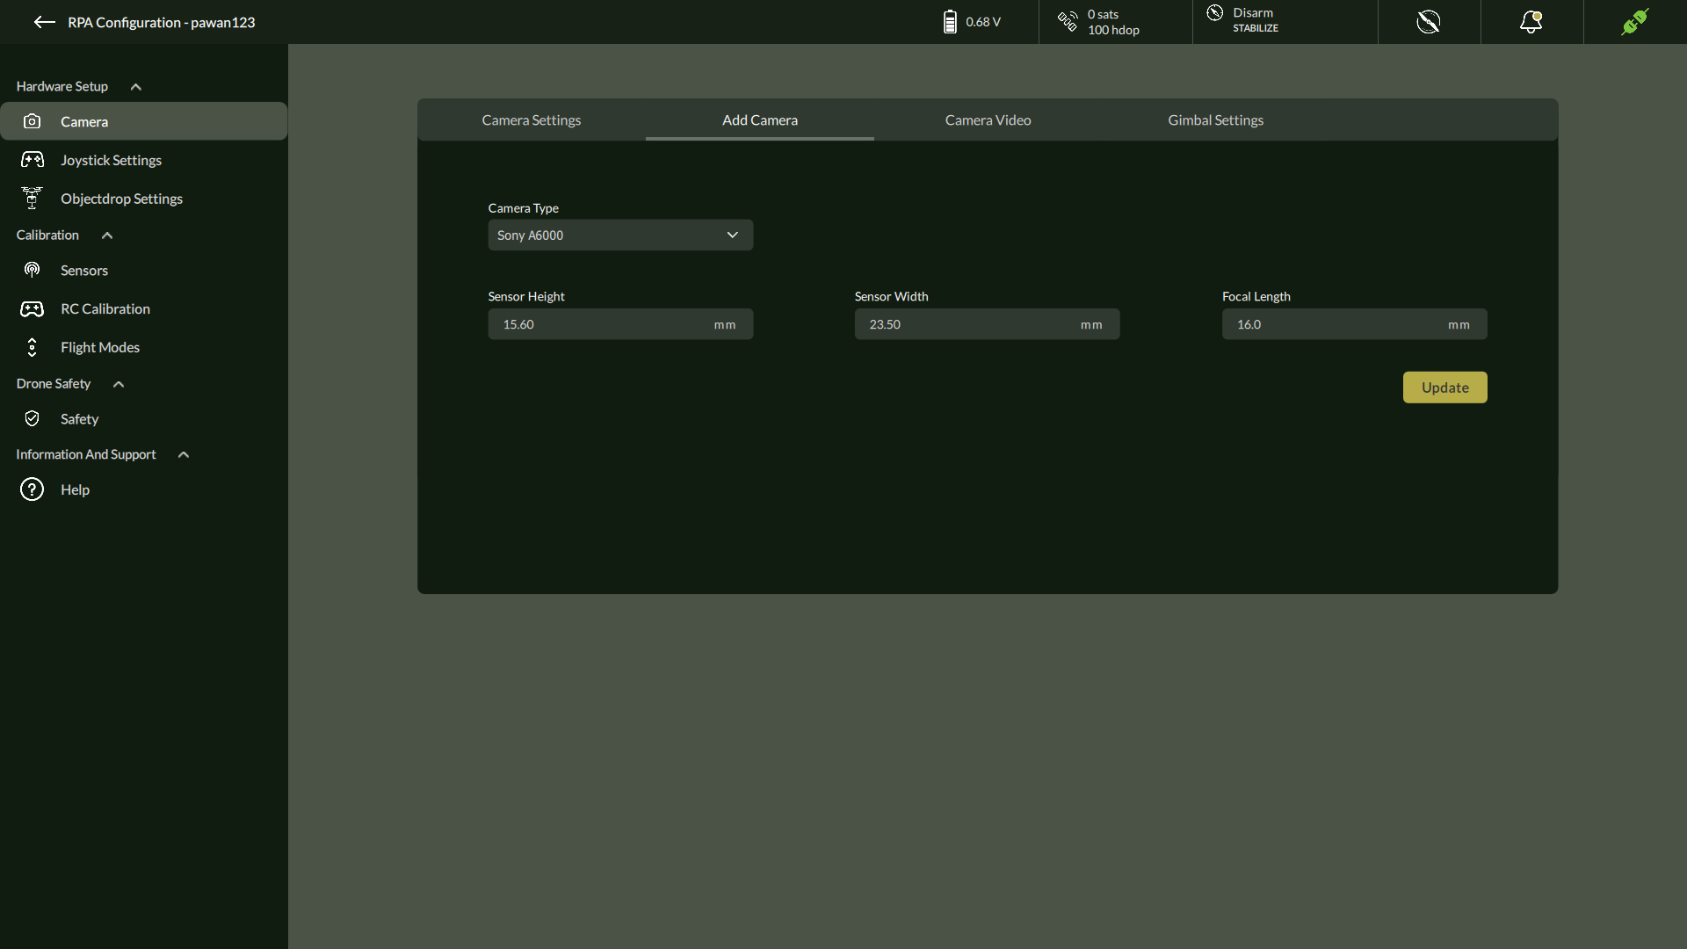Click the Sensors signal icon

point(32,270)
